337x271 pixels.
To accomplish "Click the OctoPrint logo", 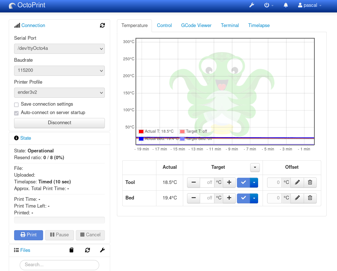I will coord(27,5).
